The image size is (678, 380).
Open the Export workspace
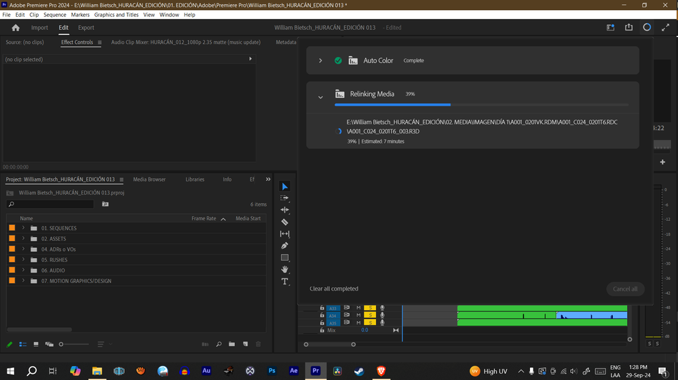86,28
